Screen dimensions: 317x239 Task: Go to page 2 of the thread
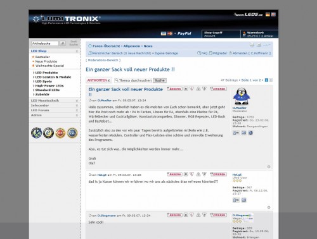tap(271, 80)
